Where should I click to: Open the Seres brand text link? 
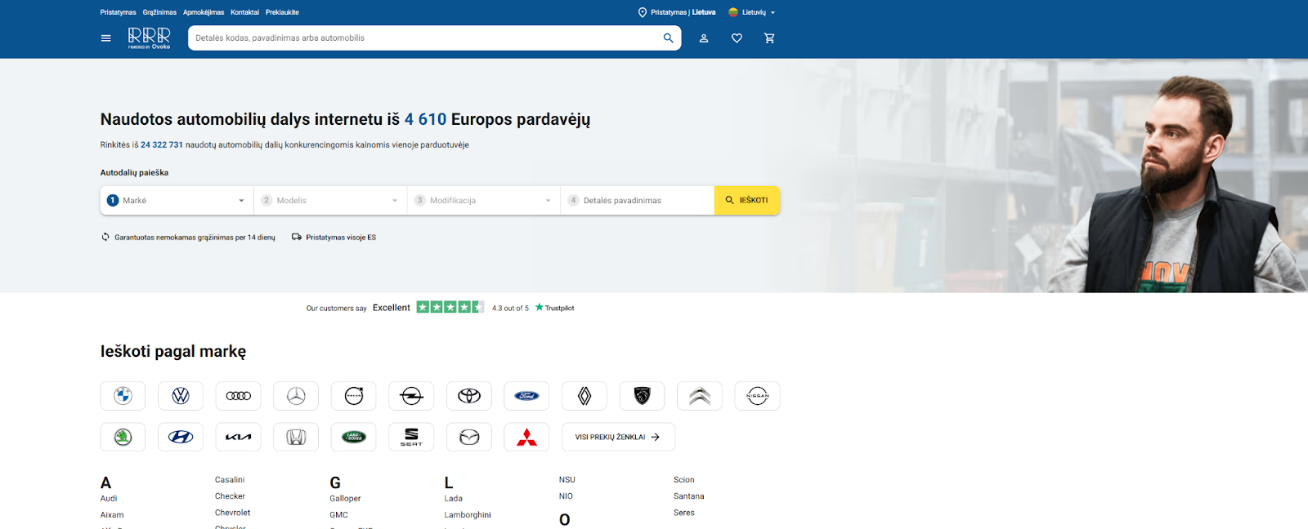(x=684, y=513)
